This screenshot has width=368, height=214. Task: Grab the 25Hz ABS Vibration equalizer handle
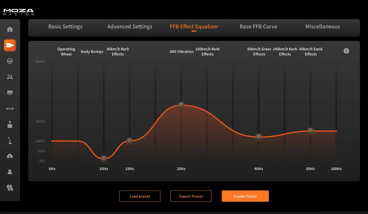pos(181,105)
